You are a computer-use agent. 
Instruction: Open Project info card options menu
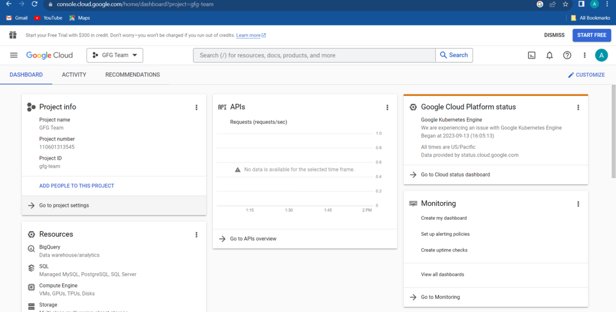click(197, 107)
